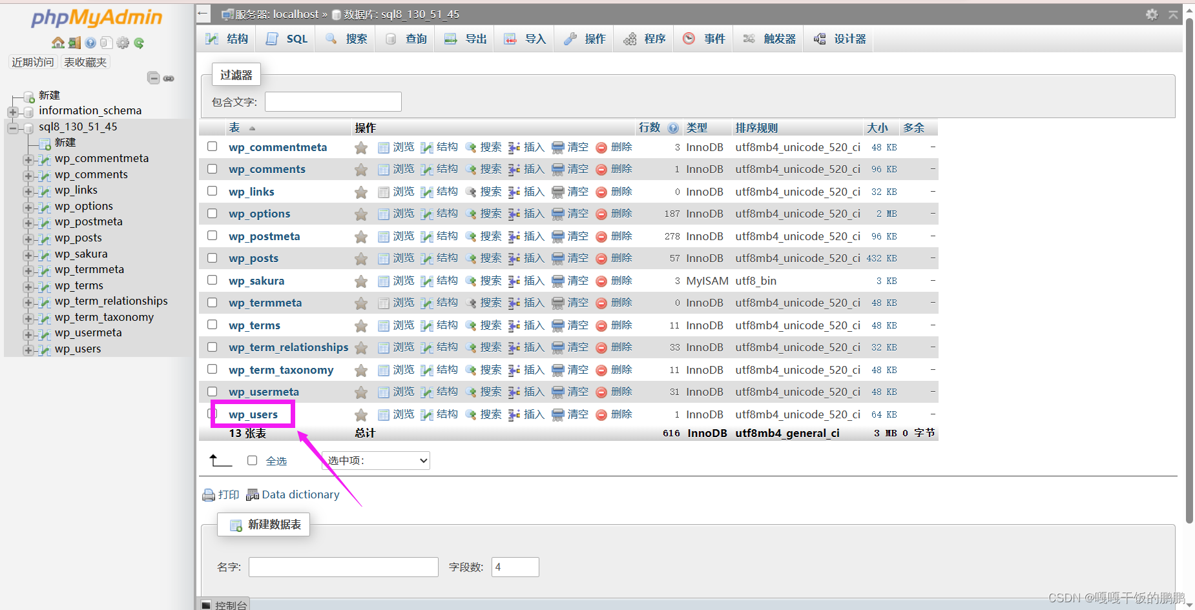Favorite star for wp_posts table
Viewport: 1195px width, 610px height.
pos(361,259)
